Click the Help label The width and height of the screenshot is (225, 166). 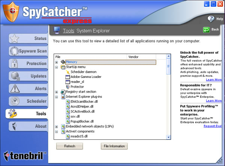[x=220, y=19]
